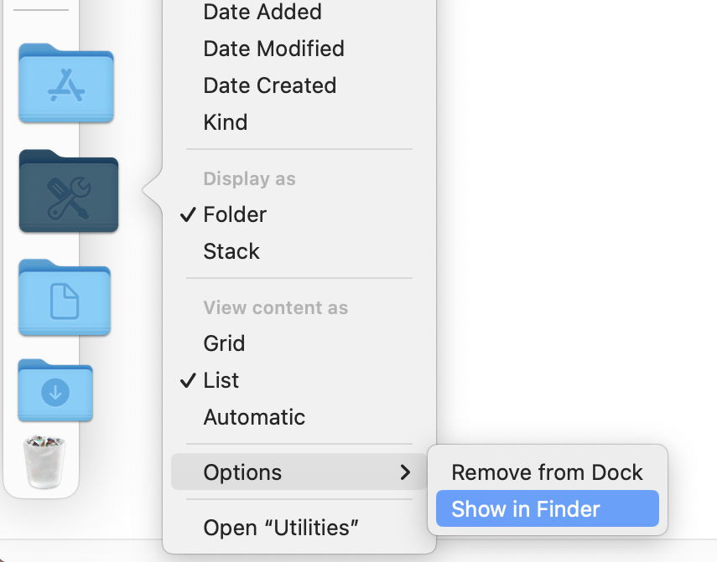Viewport: 717px width, 562px height.
Task: Expand the Options submenu
Action: [x=242, y=472]
